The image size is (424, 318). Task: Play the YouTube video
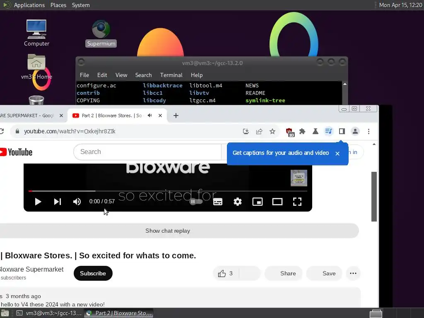point(38,202)
